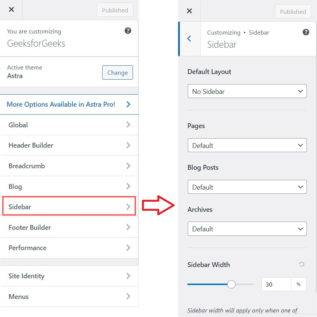The image size is (317, 317).
Task: Open the Site Identity section
Action: pyautogui.click(x=69, y=276)
